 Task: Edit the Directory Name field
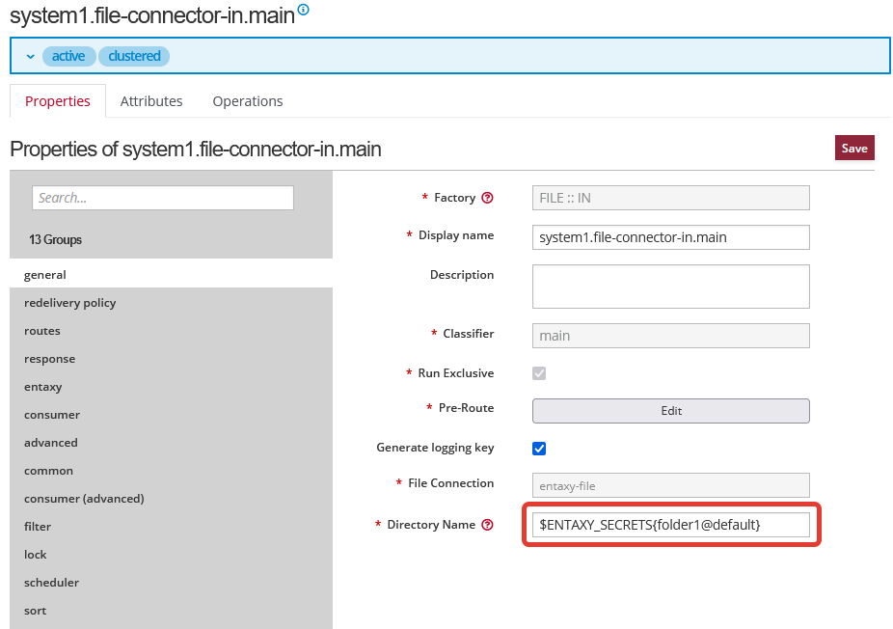tap(670, 524)
